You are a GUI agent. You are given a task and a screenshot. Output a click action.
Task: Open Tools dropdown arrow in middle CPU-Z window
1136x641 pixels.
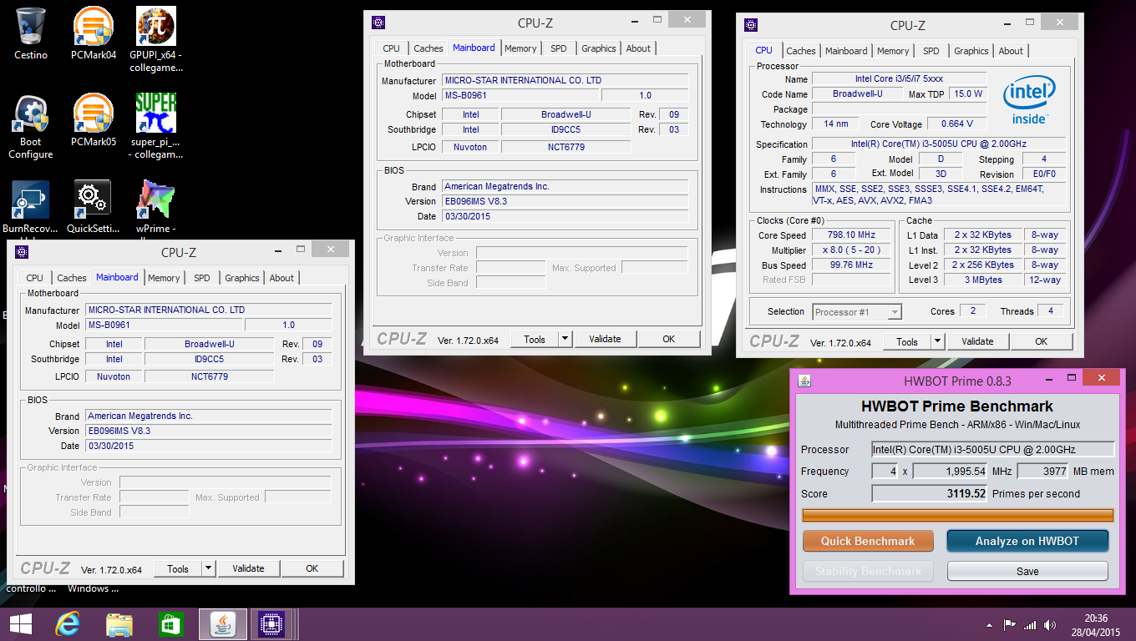point(565,339)
